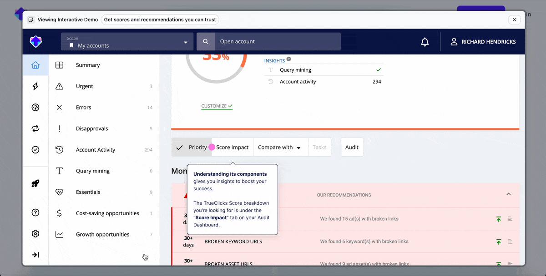Screen dimensions: 546x276
Task: Switch to the Score Impact tab
Action: pos(232,148)
